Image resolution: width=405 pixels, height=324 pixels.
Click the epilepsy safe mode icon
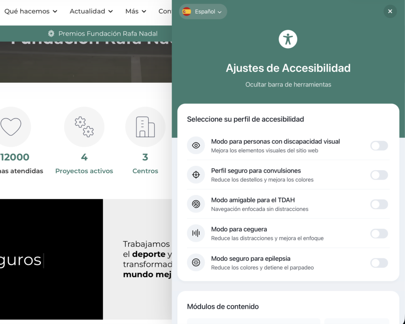(196, 263)
